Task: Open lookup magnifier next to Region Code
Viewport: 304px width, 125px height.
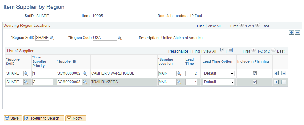Action: coord(120,38)
